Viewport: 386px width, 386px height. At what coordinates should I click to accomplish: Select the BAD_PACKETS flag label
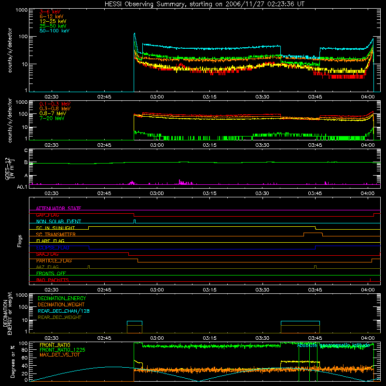tap(53, 280)
